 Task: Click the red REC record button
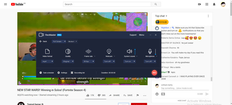(154, 73)
